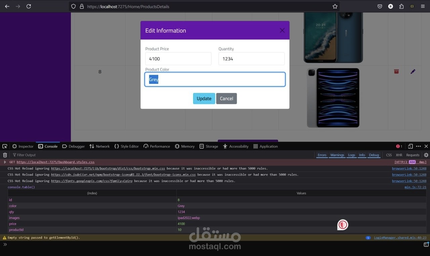Open the LoginManager.shared.mjs:40:23 source link
This screenshot has width=430, height=256.
click(400, 238)
